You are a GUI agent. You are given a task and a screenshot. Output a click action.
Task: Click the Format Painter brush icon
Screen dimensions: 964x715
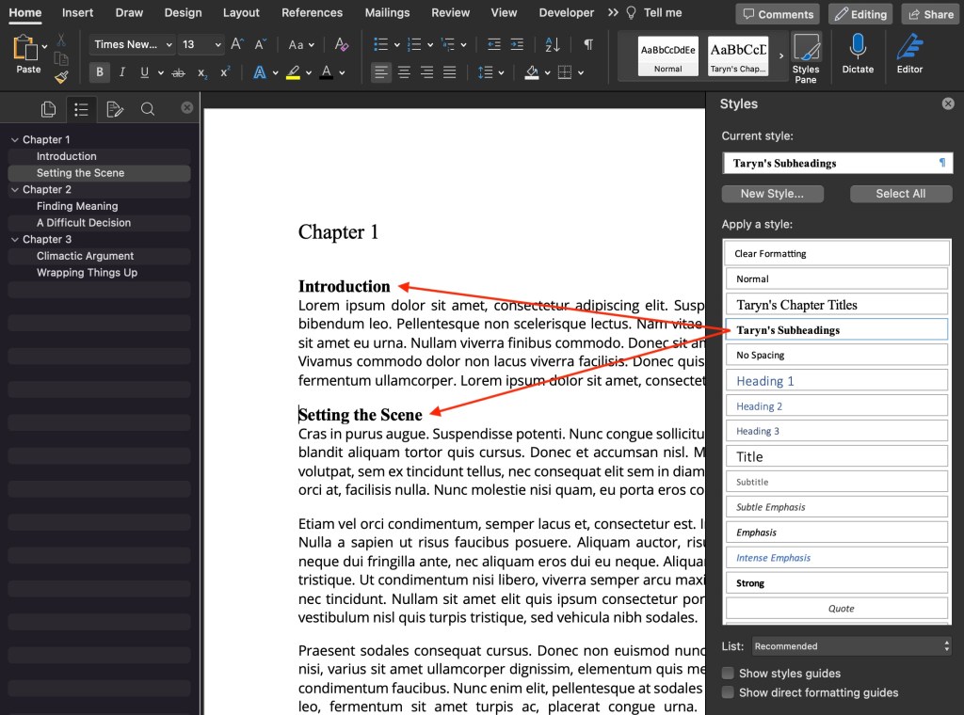pyautogui.click(x=61, y=77)
